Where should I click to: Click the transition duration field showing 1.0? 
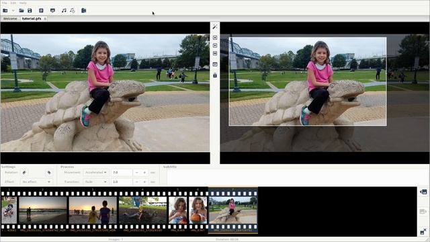(122, 182)
